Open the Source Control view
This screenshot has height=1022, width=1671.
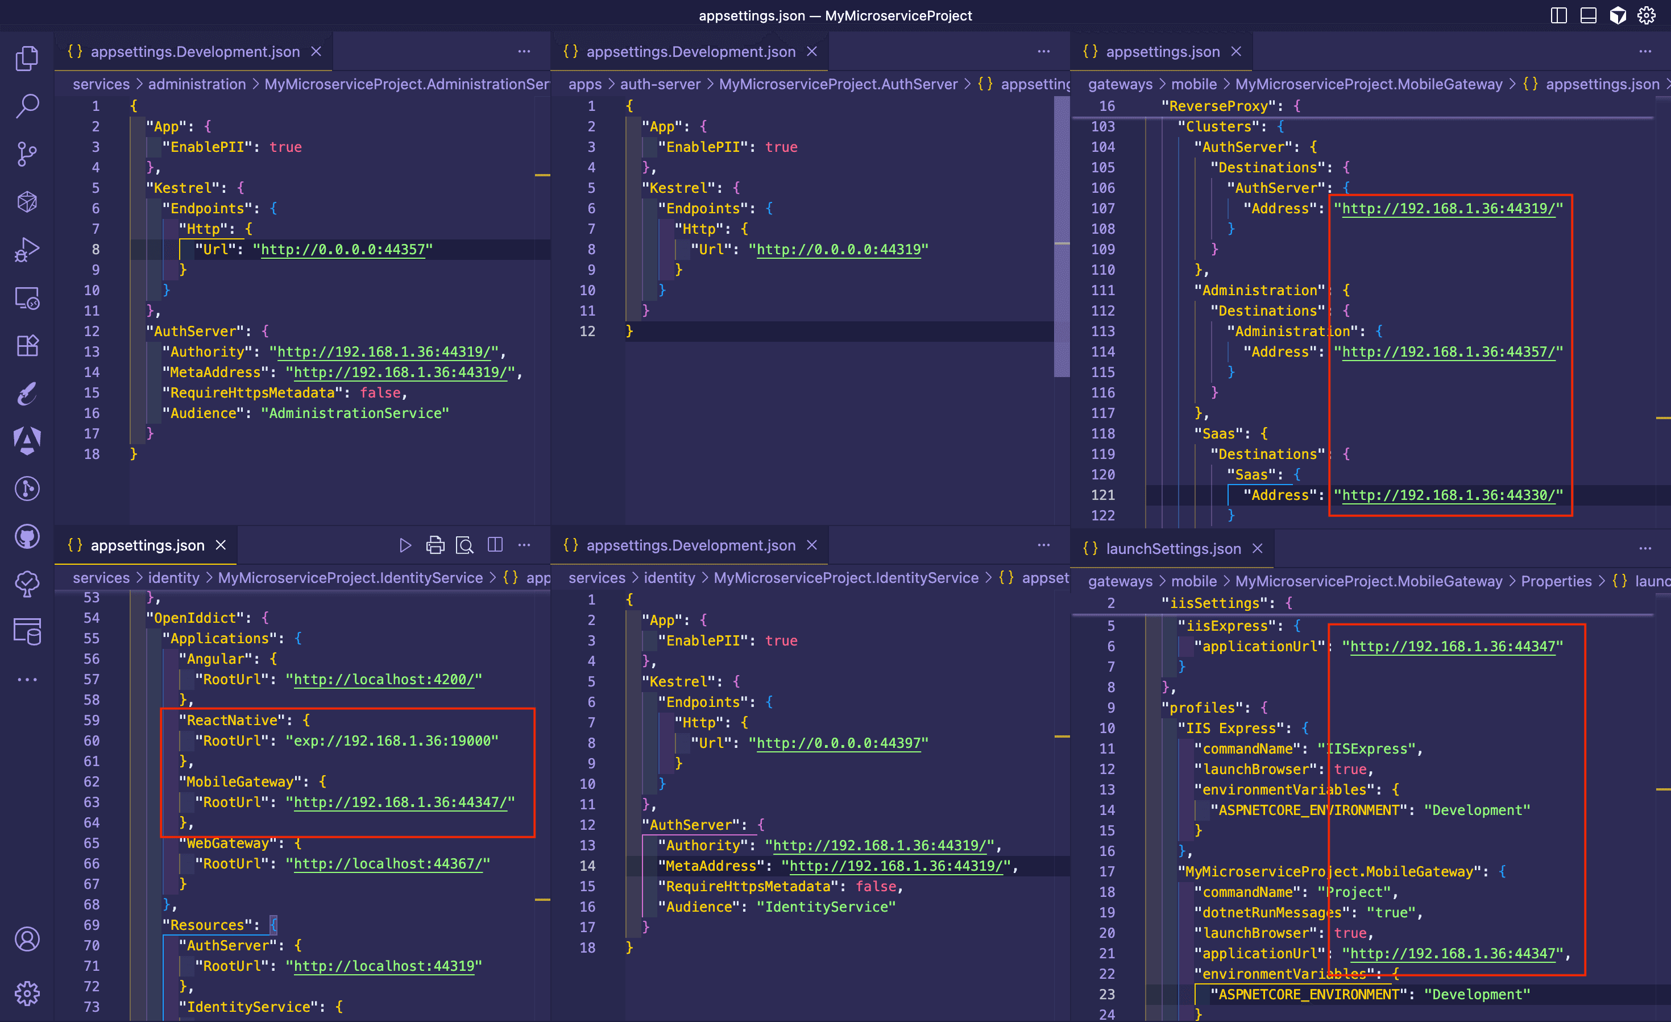coord(27,154)
